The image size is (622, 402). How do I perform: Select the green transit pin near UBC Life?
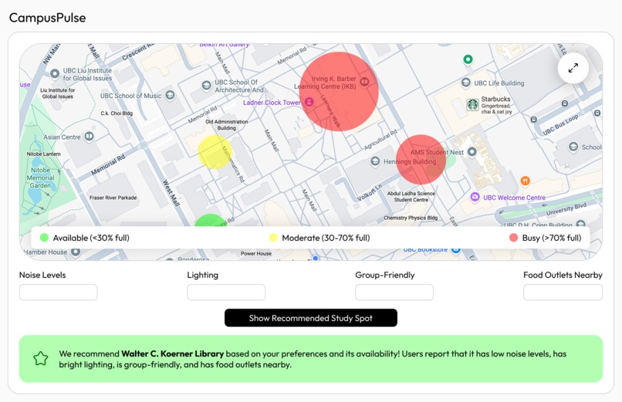coord(468,59)
